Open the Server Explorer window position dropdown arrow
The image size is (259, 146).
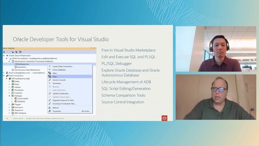pyautogui.click(x=91, y=48)
